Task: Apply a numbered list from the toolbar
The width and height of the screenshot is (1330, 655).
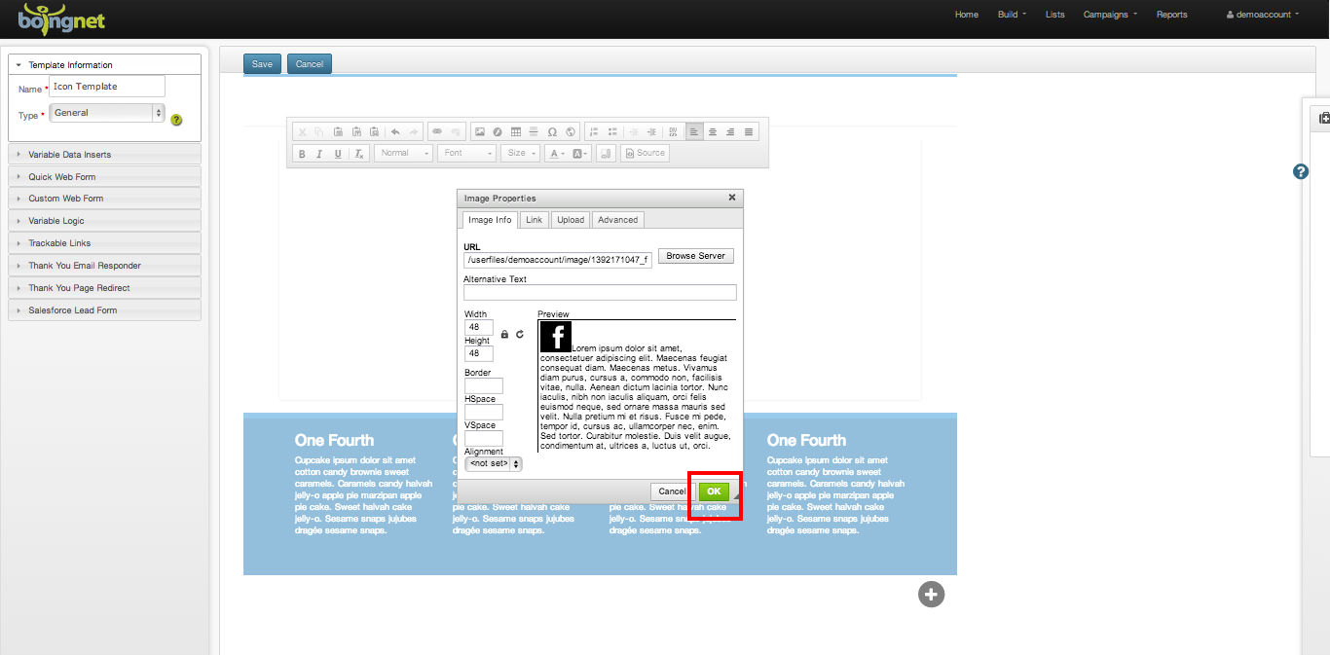Action: pyautogui.click(x=595, y=131)
